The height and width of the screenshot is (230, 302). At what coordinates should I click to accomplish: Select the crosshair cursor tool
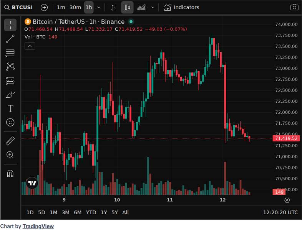click(10, 25)
